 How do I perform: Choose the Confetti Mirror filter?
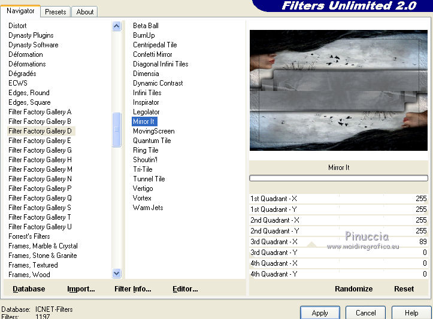pyautogui.click(x=153, y=54)
